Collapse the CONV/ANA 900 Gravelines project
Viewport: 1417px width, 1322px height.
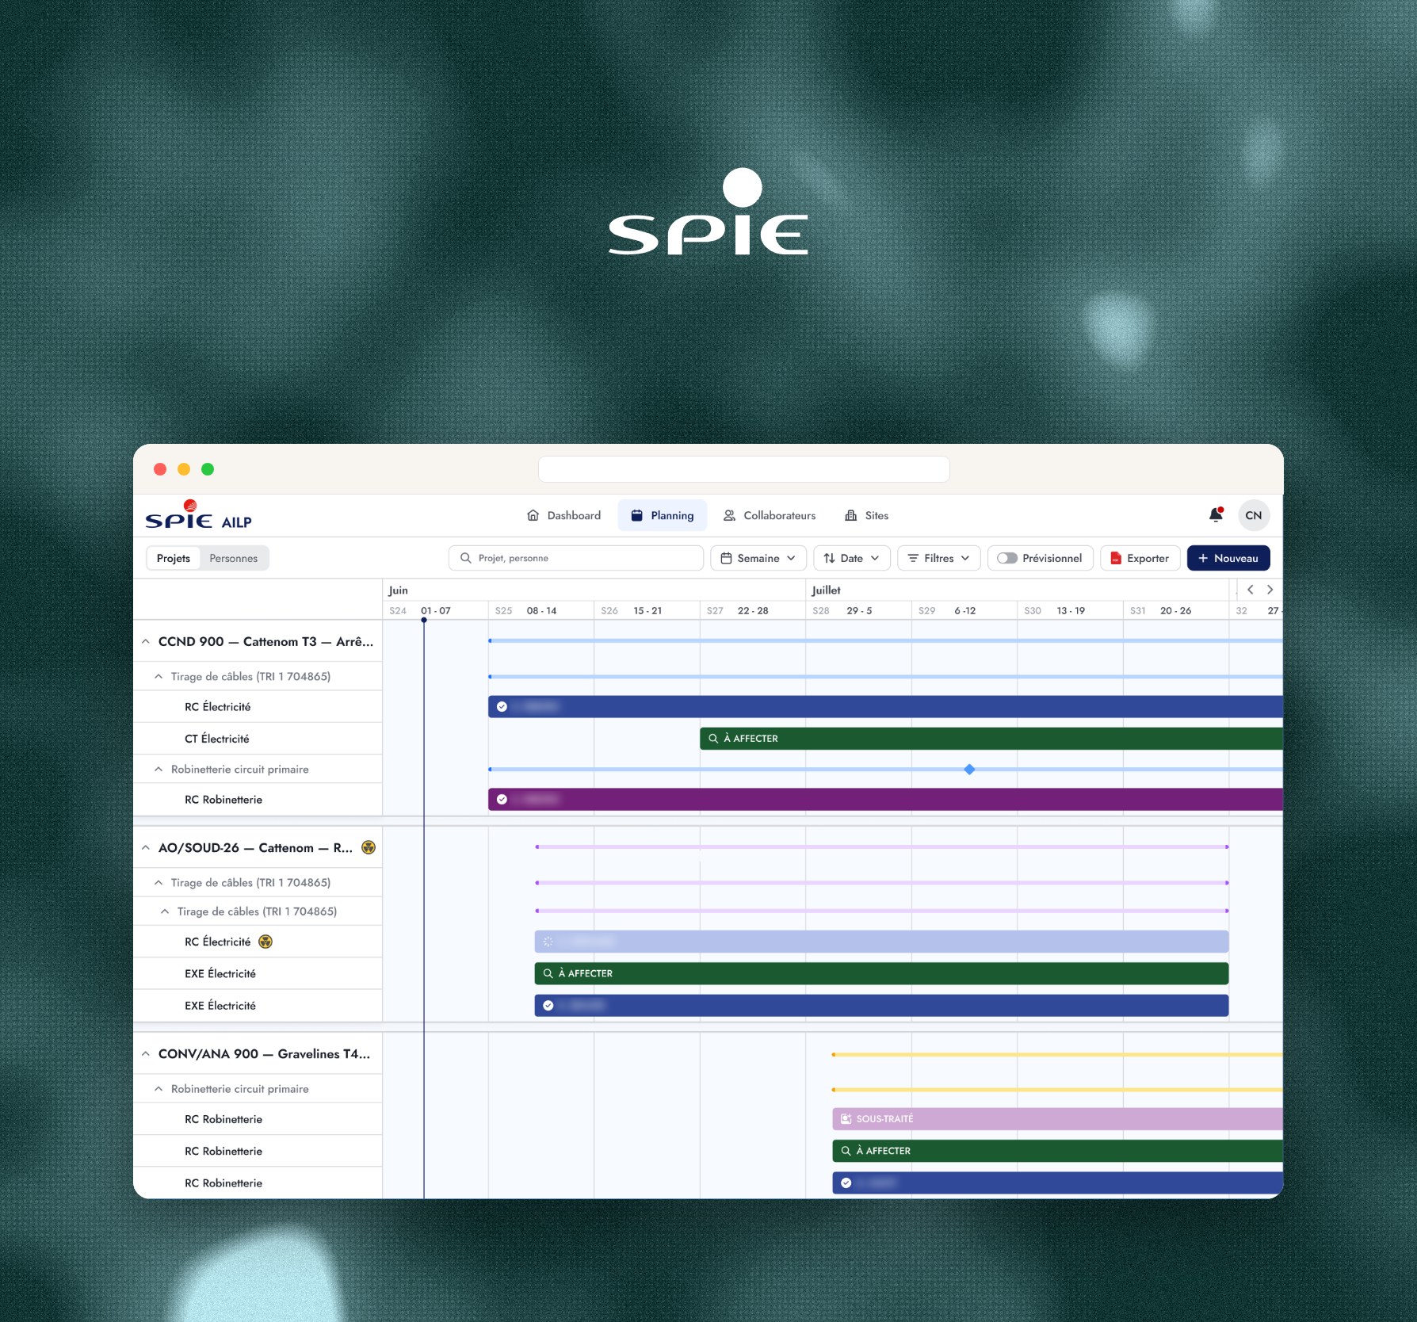(x=146, y=1054)
